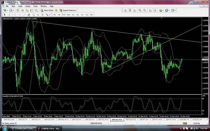
Task: Switch to the Cricinfo.com browser taskbar item
Action: tap(23, 129)
